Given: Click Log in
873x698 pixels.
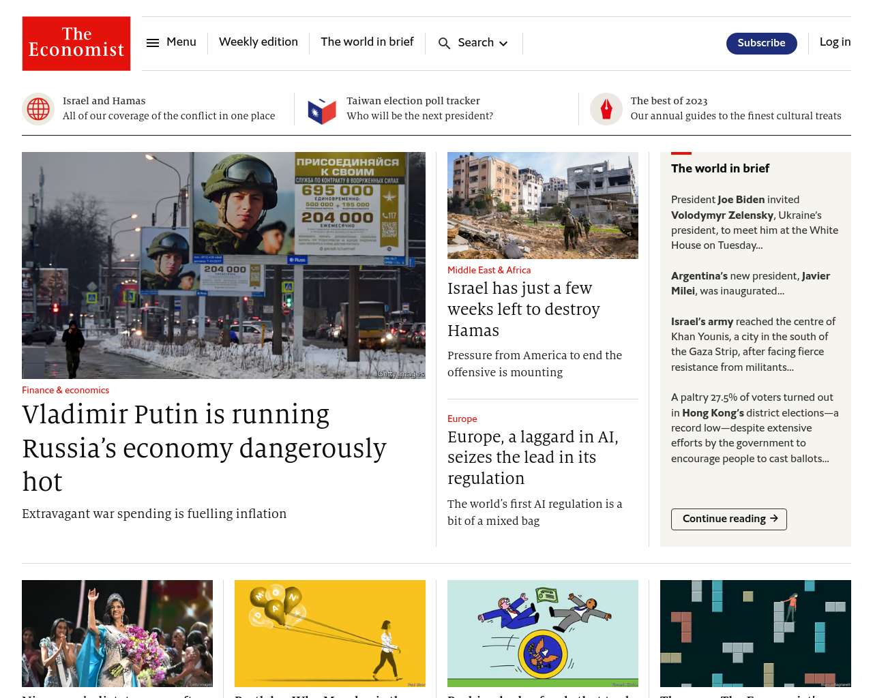Looking at the screenshot, I should click(835, 42).
